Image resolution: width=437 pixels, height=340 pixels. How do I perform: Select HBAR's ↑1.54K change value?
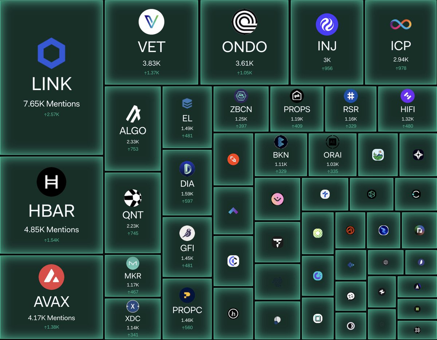coord(51,240)
